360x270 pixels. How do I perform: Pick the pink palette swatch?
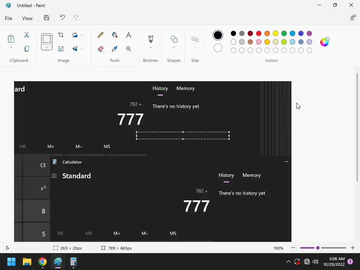click(258, 42)
